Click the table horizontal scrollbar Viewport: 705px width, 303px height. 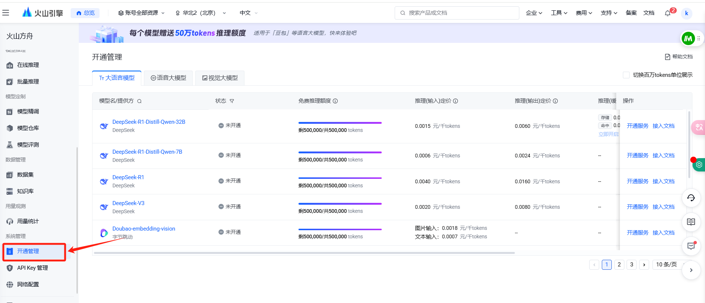(x=304, y=253)
